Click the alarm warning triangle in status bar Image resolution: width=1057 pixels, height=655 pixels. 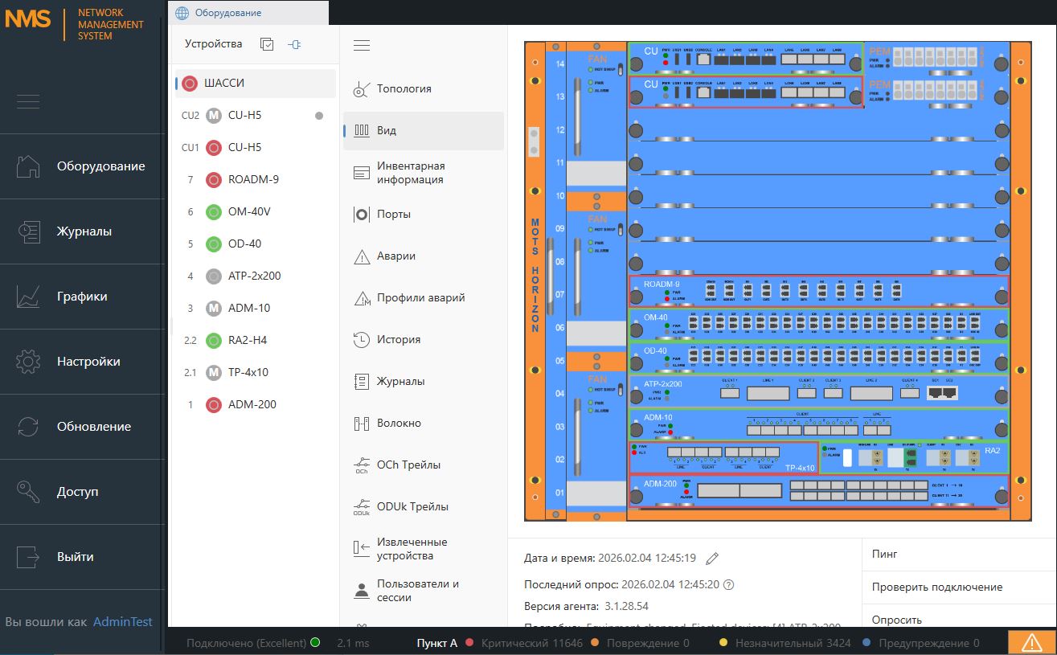point(1031,643)
